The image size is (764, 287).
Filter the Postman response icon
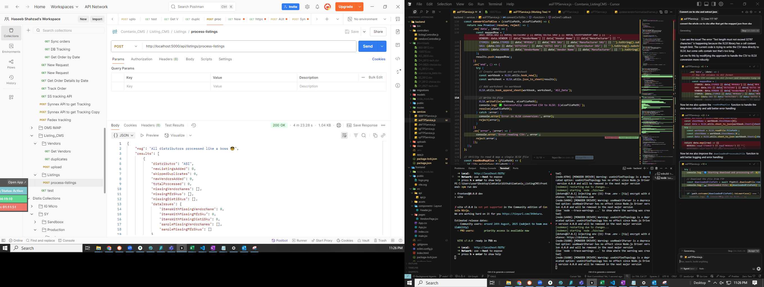pyautogui.click(x=356, y=135)
